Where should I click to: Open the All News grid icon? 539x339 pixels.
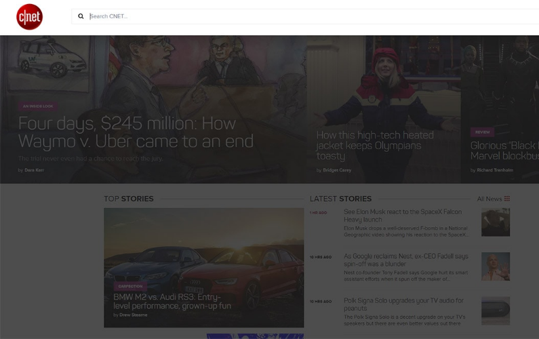[507, 199]
